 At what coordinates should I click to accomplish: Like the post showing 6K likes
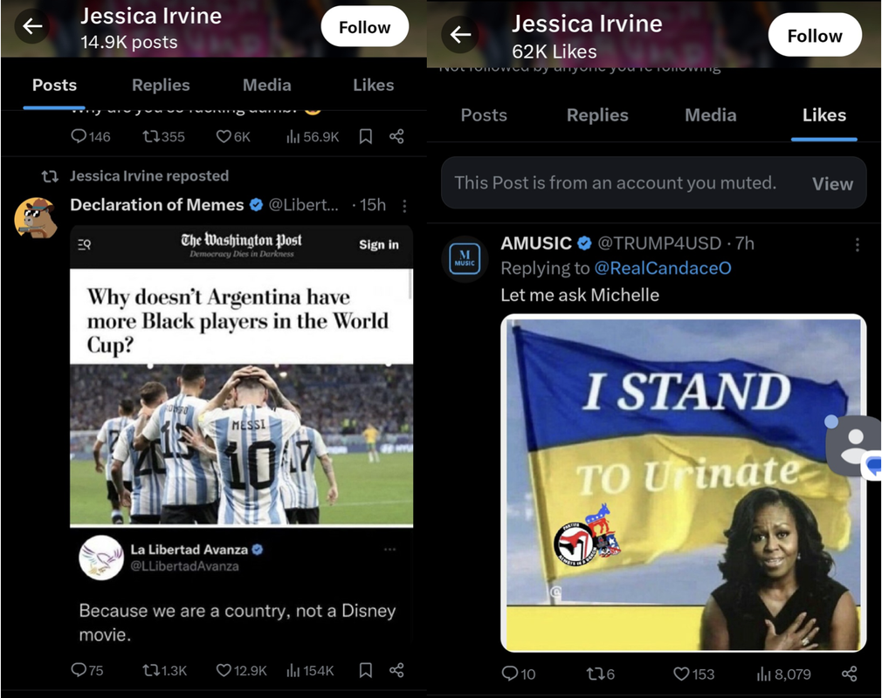tap(233, 137)
